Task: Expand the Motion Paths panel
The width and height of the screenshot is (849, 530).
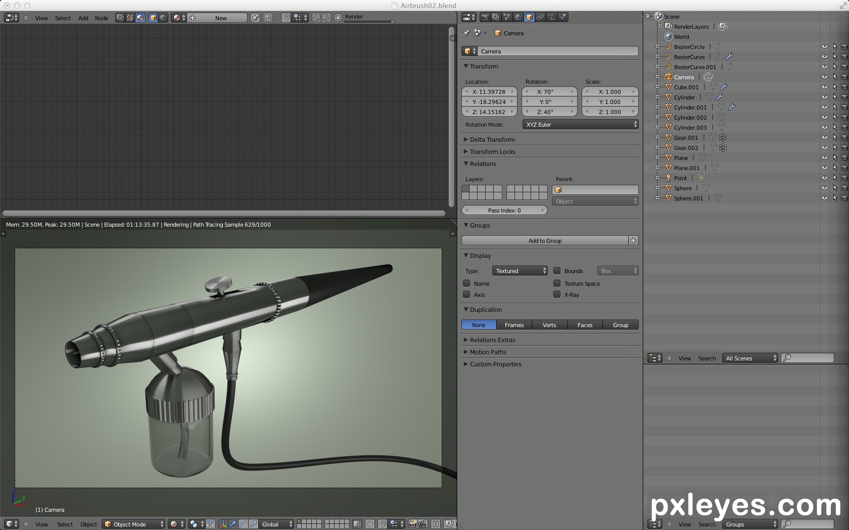Action: [x=466, y=352]
